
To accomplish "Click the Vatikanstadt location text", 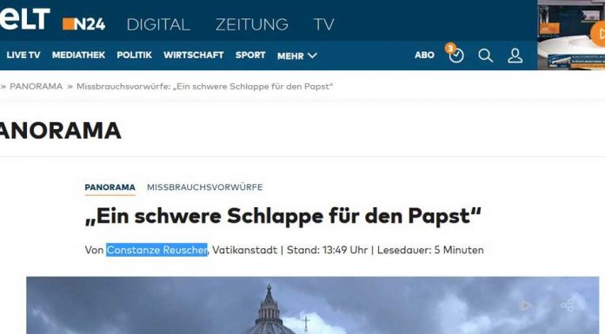I will 244,250.
